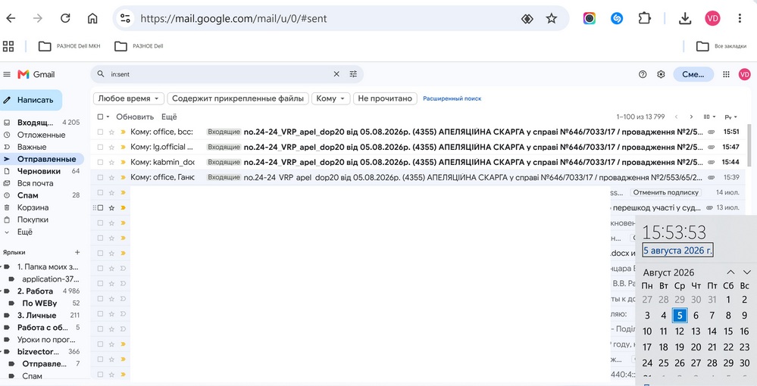Star the email sent to lg.official

pyautogui.click(x=111, y=147)
